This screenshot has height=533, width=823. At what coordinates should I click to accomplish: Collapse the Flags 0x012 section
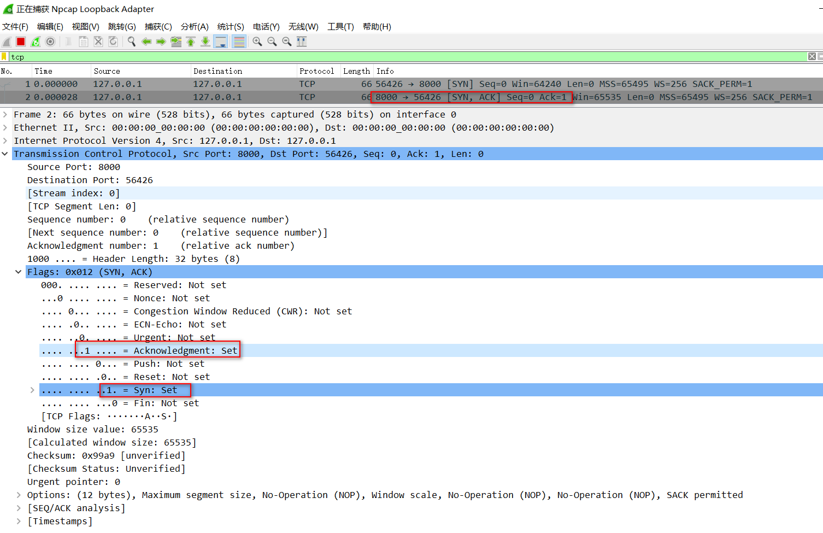[x=18, y=272]
